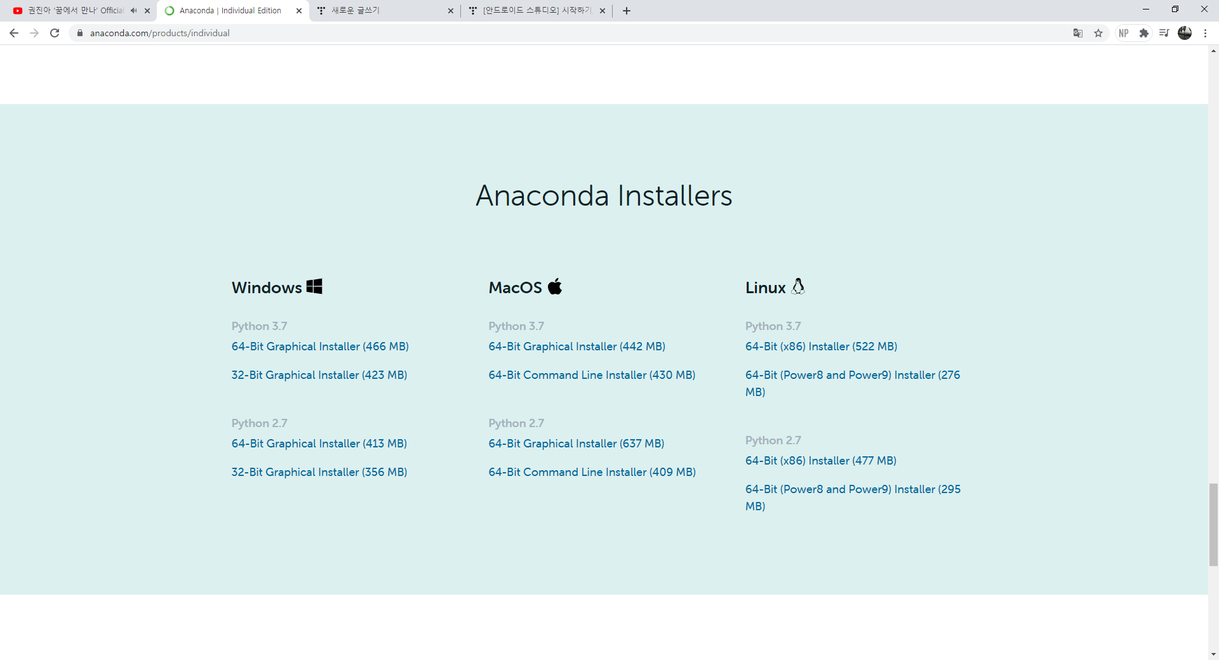Click the NP extension icon

[x=1124, y=33]
